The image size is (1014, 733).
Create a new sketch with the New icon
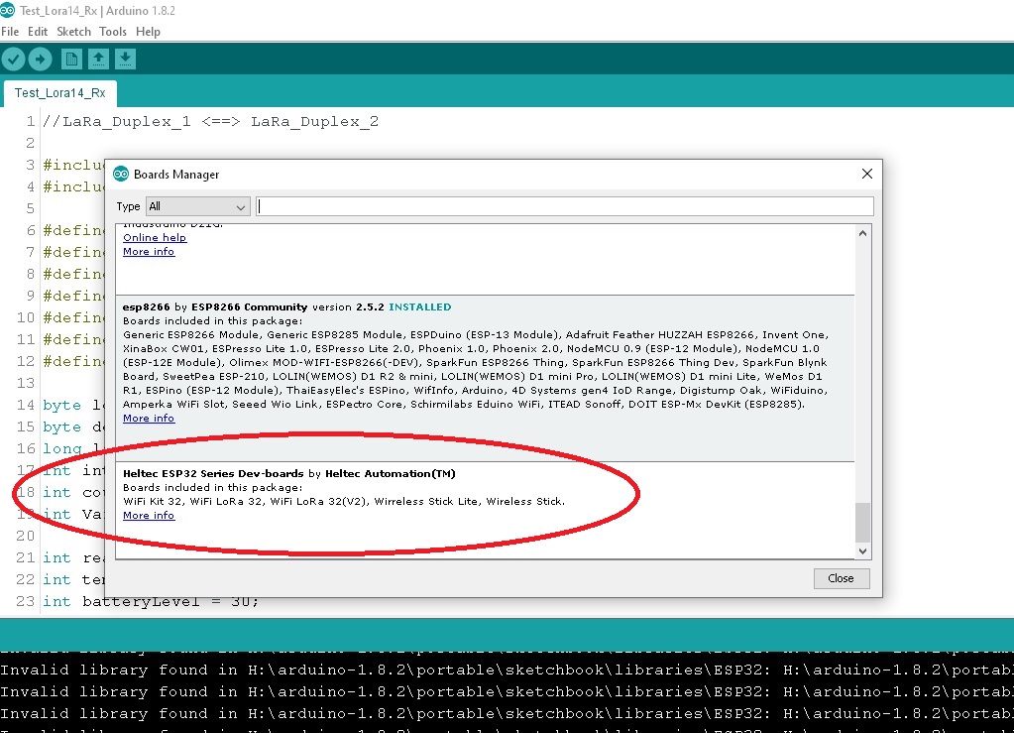coord(71,59)
